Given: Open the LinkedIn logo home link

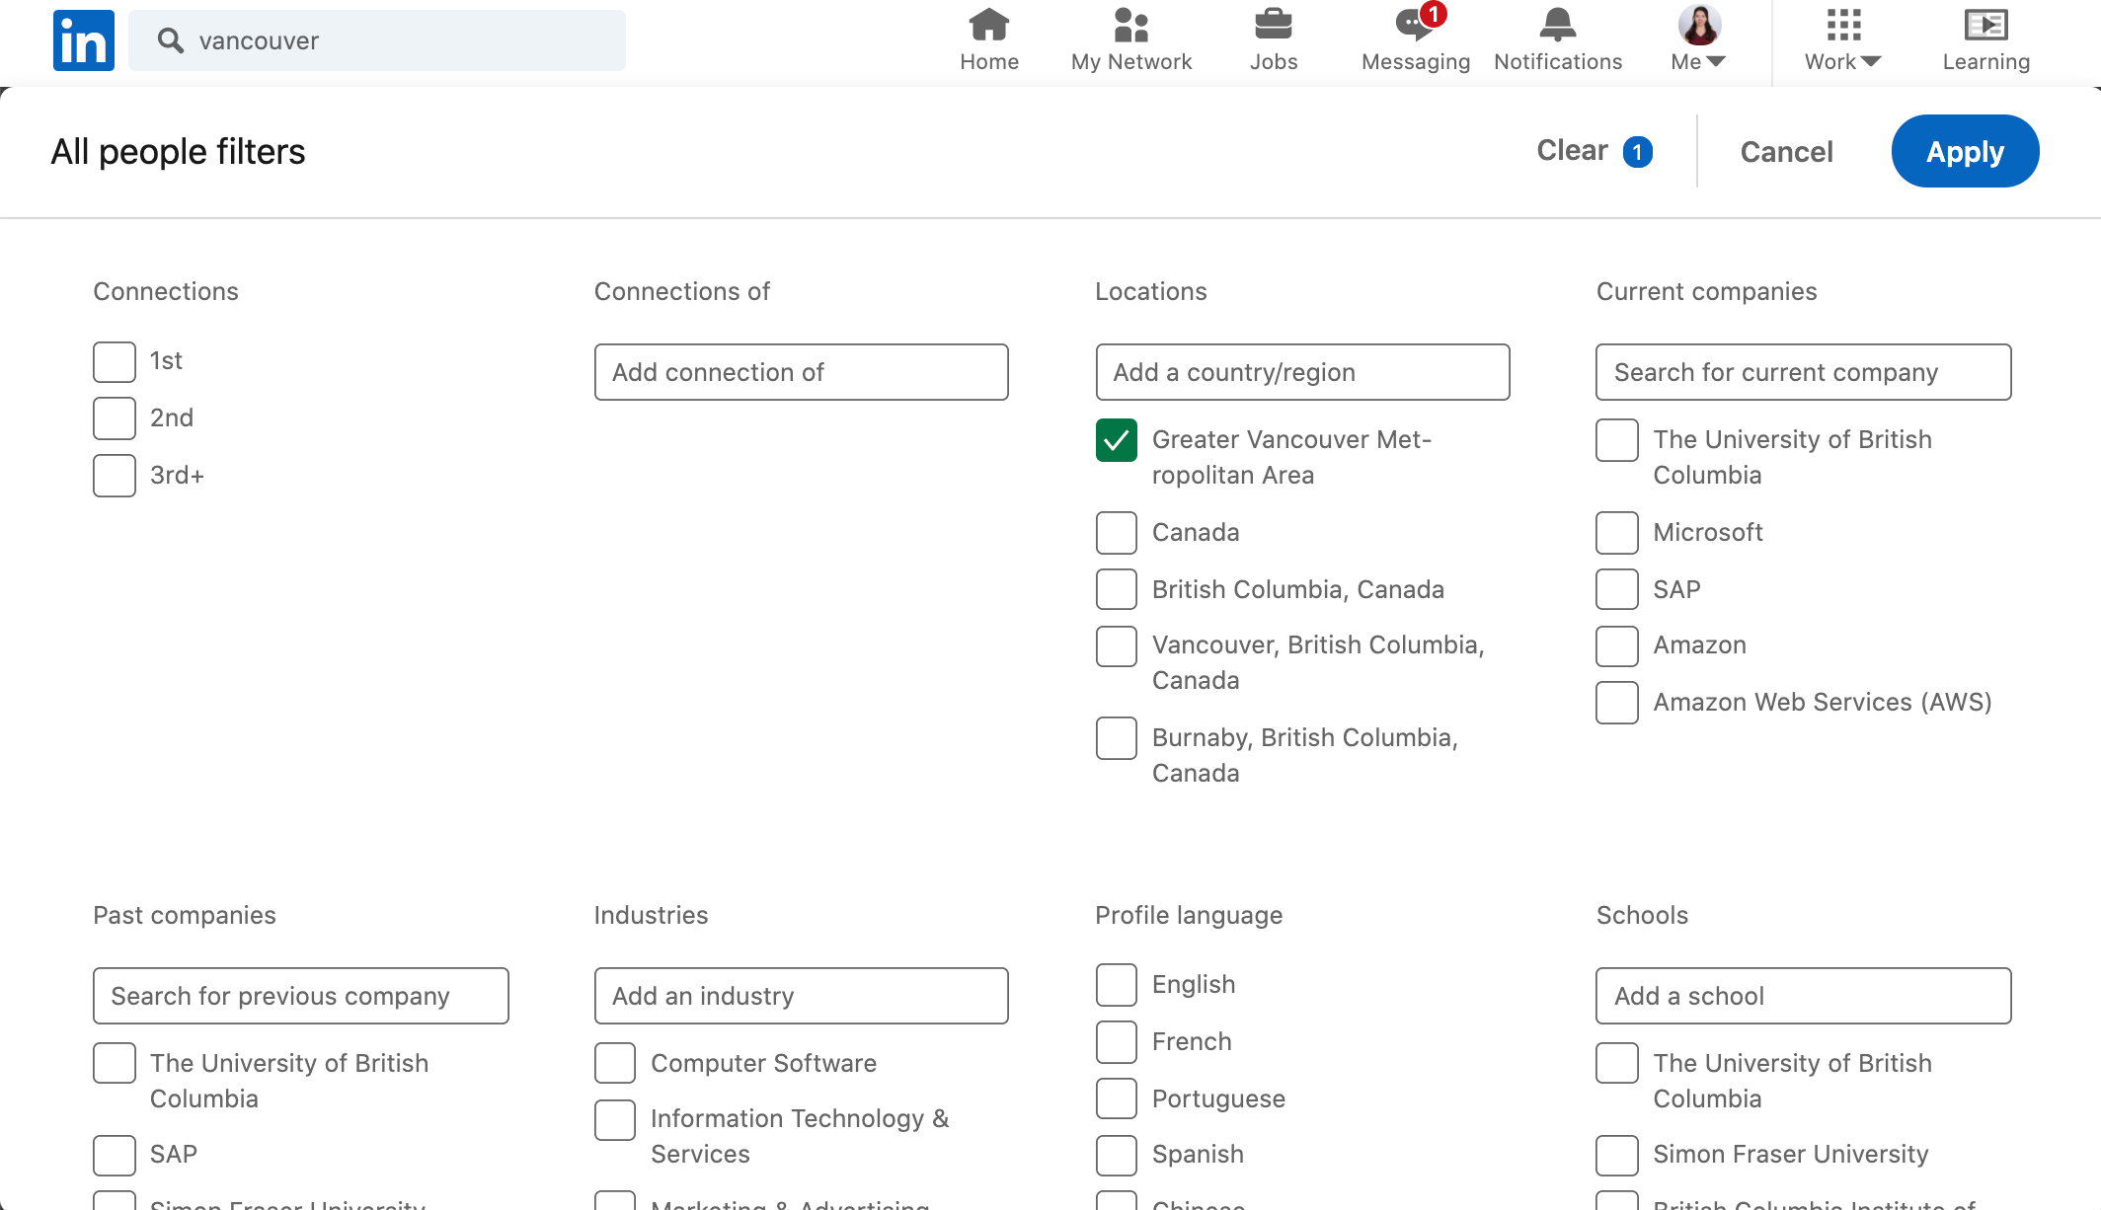Looking at the screenshot, I should [x=84, y=40].
